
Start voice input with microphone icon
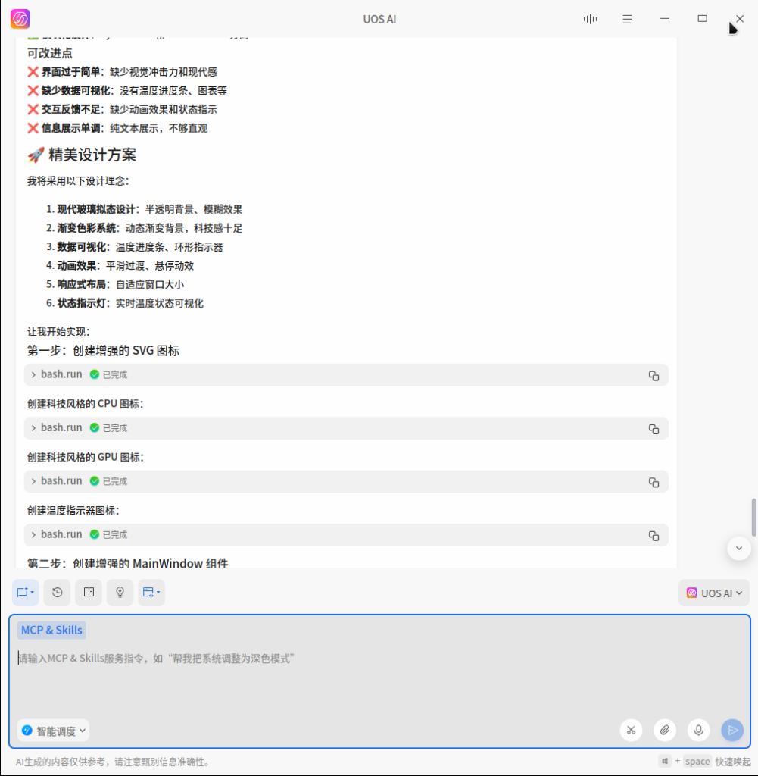click(x=698, y=730)
